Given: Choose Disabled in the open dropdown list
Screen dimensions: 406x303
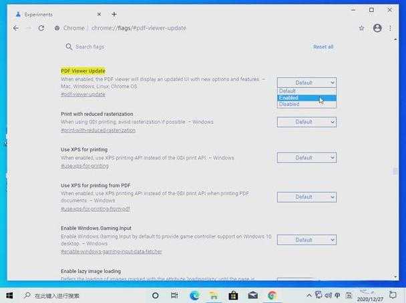Looking at the screenshot, I should click(307, 104).
